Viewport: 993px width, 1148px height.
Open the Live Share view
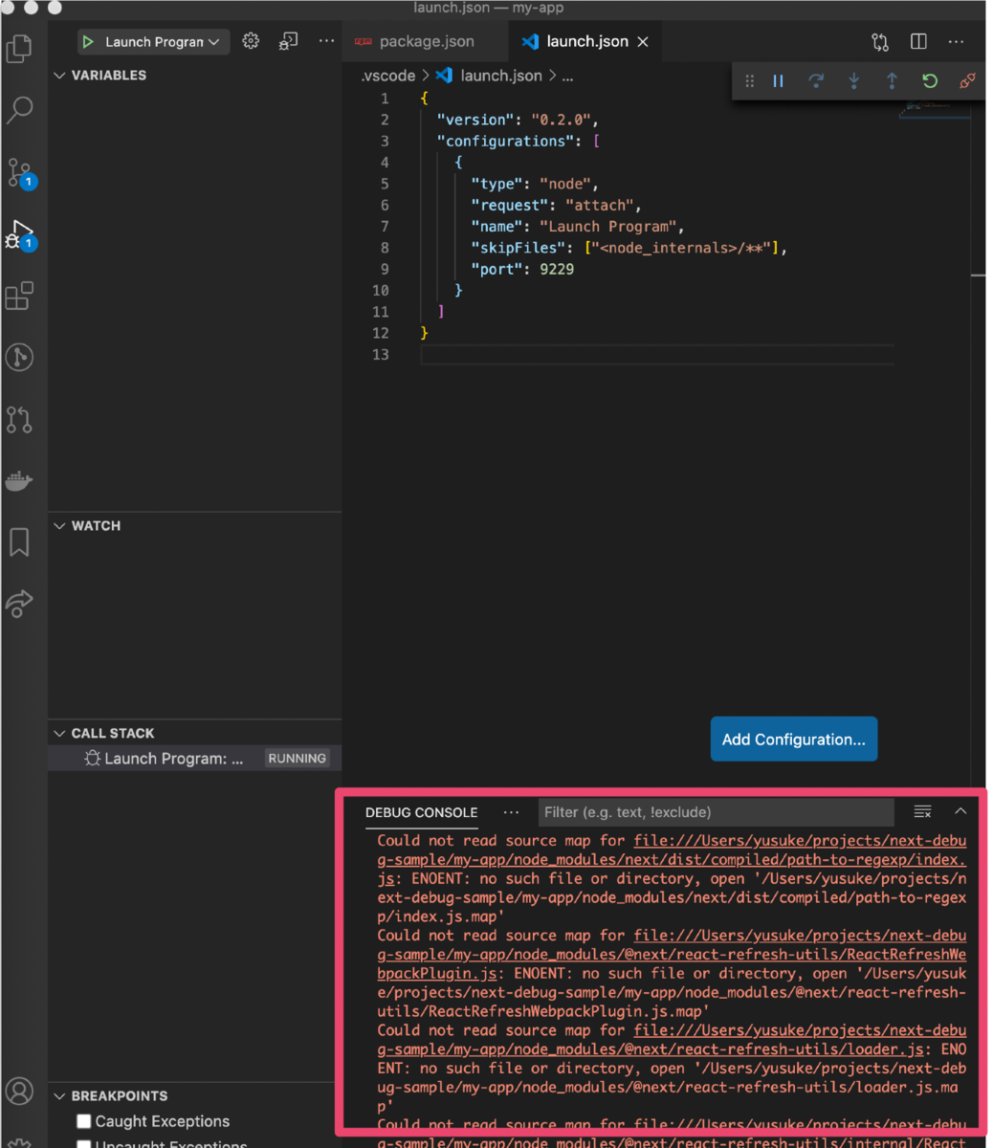19,604
